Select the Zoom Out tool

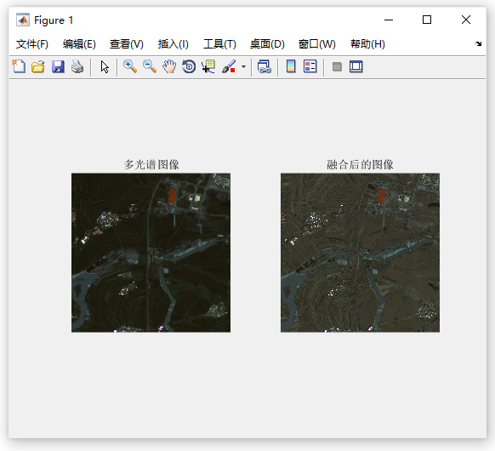coord(150,66)
